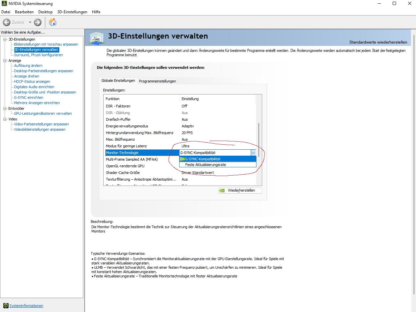Collapse the Anzeige tree node

coord(5,61)
